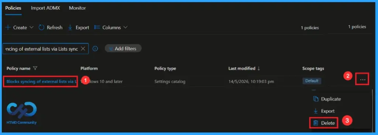Choose Duplicate from the context menu
The width and height of the screenshot is (378, 135).
(331, 99)
